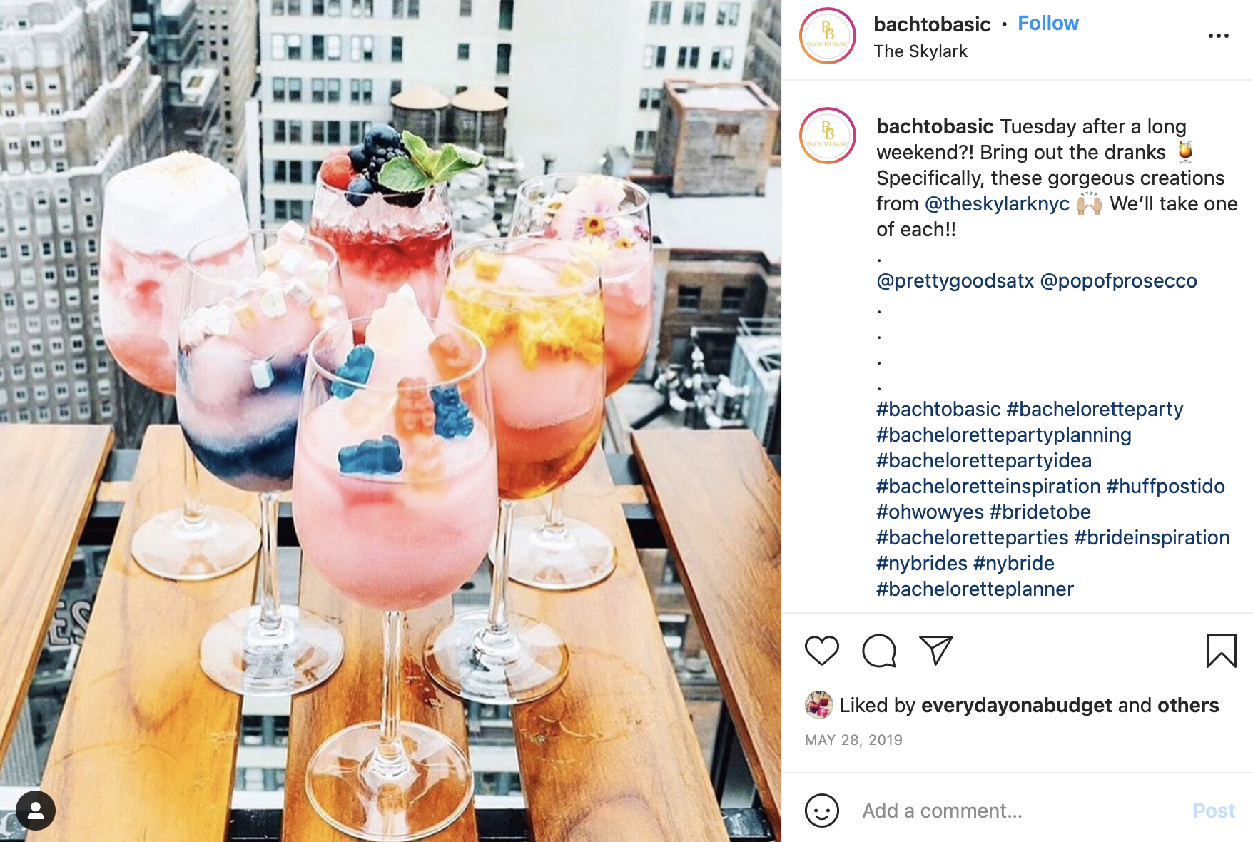Open The Skylark location link

(x=920, y=51)
